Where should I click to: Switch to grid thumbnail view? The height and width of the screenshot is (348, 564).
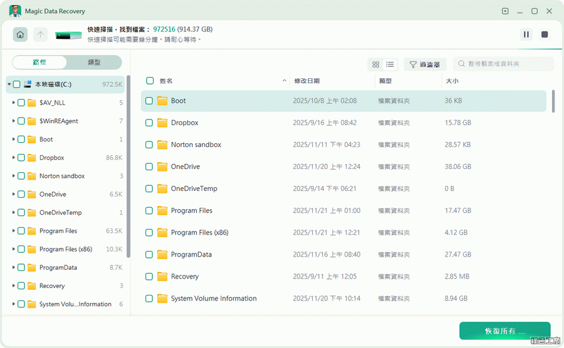pos(376,64)
